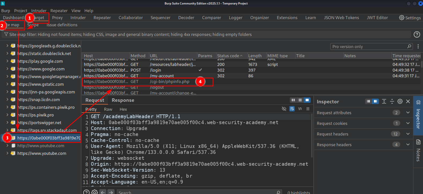
Task: Select the Hex view tab
Action: click(123, 109)
